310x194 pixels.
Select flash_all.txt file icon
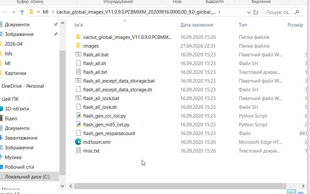click(78, 72)
